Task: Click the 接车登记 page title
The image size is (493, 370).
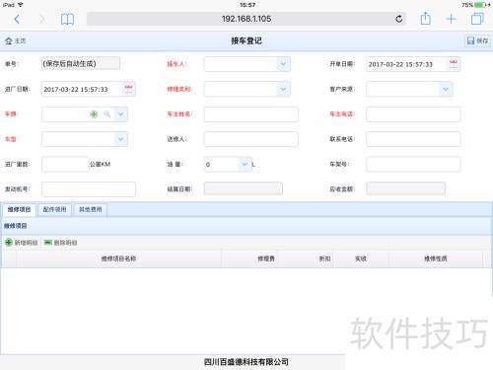Action: pyautogui.click(x=246, y=40)
